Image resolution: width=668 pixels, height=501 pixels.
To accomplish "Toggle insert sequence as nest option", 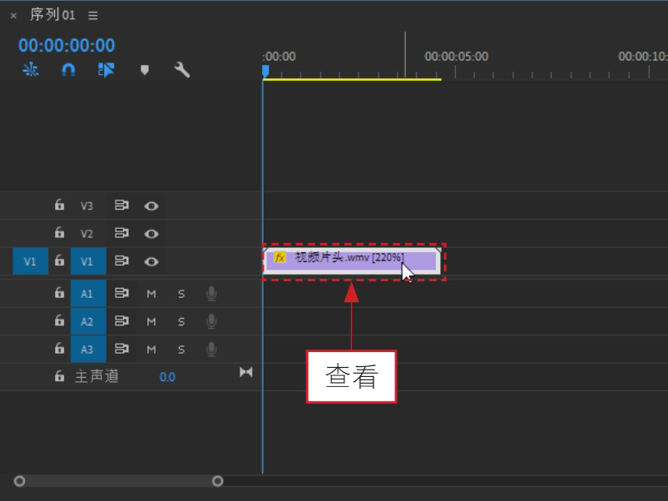I will click(31, 69).
